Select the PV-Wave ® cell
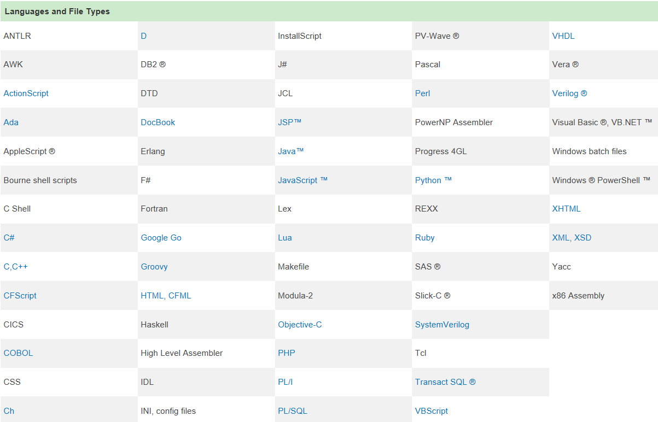This screenshot has width=658, height=422. point(481,36)
